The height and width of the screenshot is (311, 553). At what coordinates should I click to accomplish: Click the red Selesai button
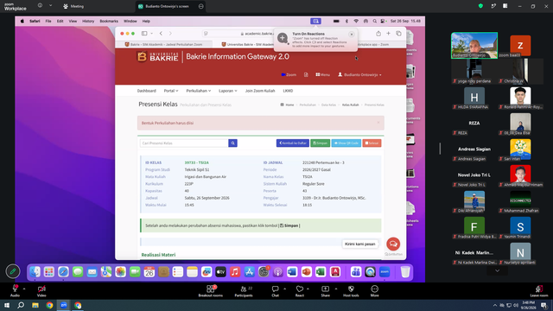tap(372, 143)
